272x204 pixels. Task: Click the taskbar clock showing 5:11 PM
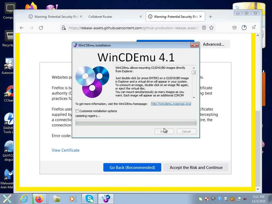pyautogui.click(x=258, y=199)
